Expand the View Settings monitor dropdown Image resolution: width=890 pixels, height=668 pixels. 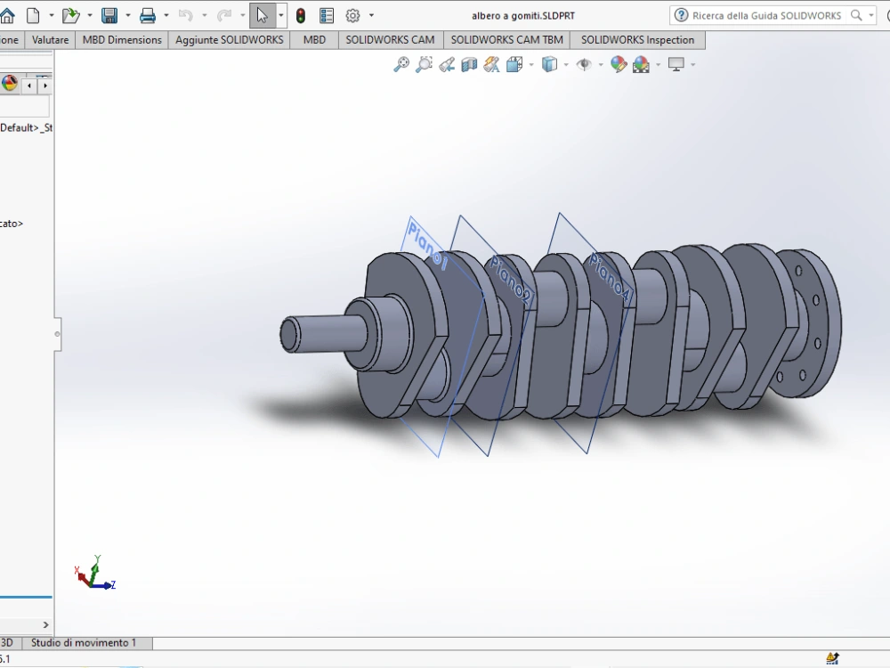pyautogui.click(x=692, y=64)
